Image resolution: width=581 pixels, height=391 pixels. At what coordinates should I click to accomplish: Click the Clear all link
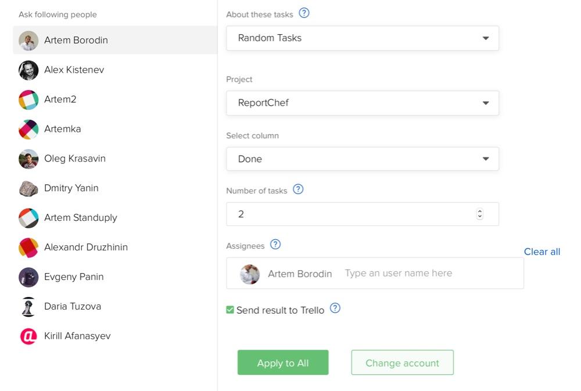point(541,252)
